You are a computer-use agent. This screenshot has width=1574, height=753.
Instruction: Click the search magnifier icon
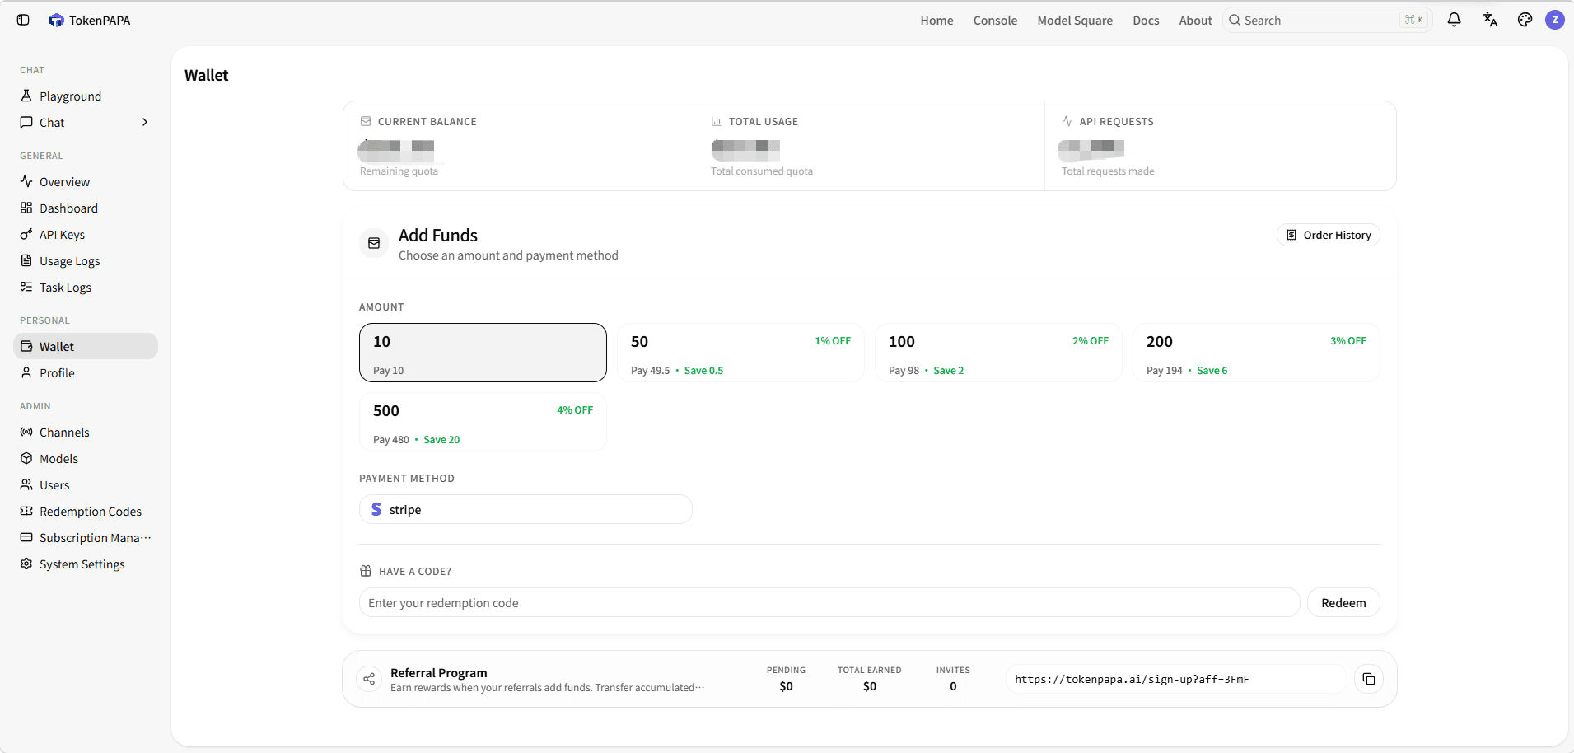[1235, 20]
